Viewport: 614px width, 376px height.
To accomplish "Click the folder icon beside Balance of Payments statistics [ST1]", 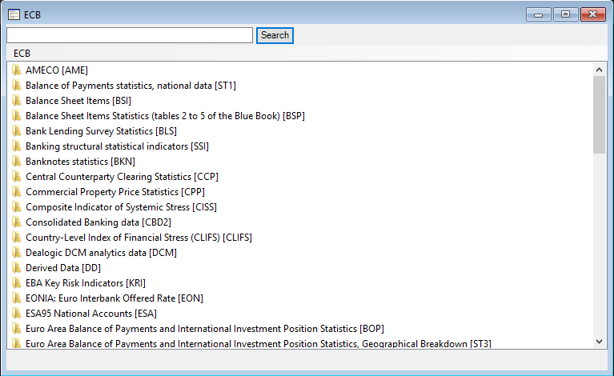I will tap(17, 86).
